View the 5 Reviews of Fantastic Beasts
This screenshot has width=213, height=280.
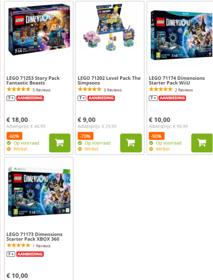pyautogui.click(x=41, y=90)
